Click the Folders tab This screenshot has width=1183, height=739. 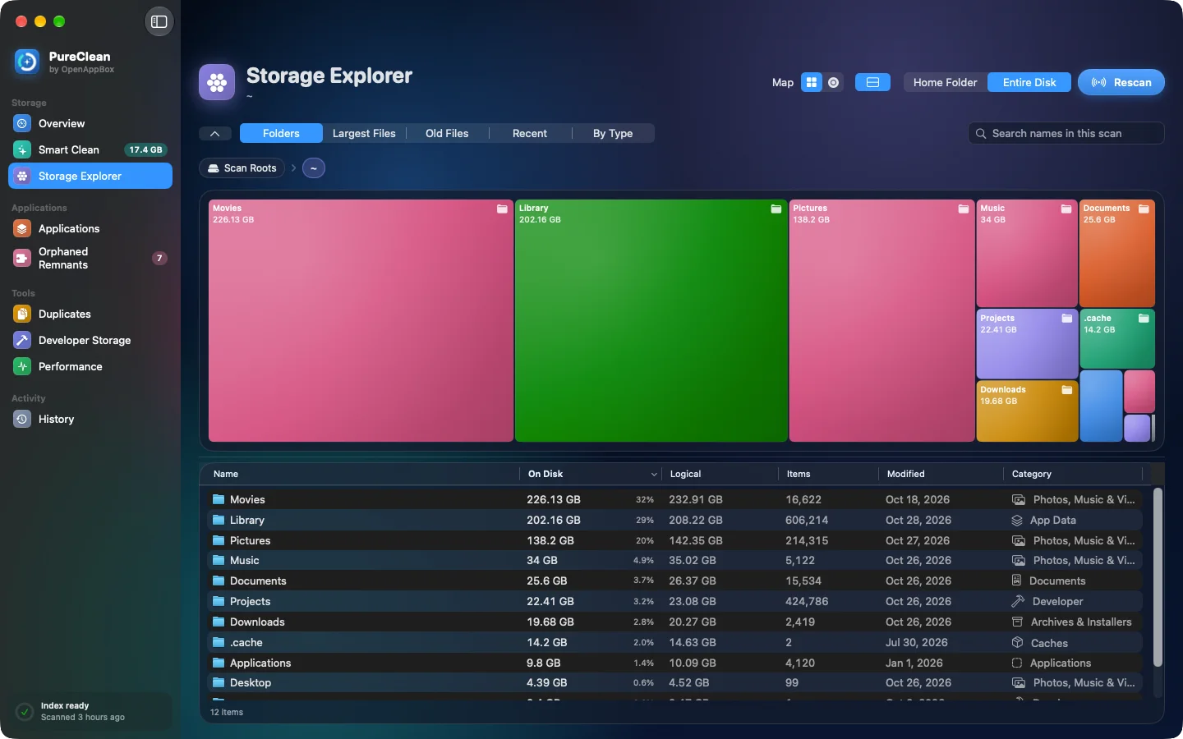click(x=281, y=133)
